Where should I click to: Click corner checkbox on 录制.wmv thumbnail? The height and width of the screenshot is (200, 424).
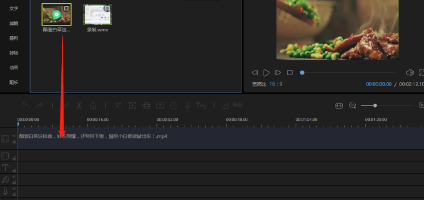pyautogui.click(x=107, y=8)
